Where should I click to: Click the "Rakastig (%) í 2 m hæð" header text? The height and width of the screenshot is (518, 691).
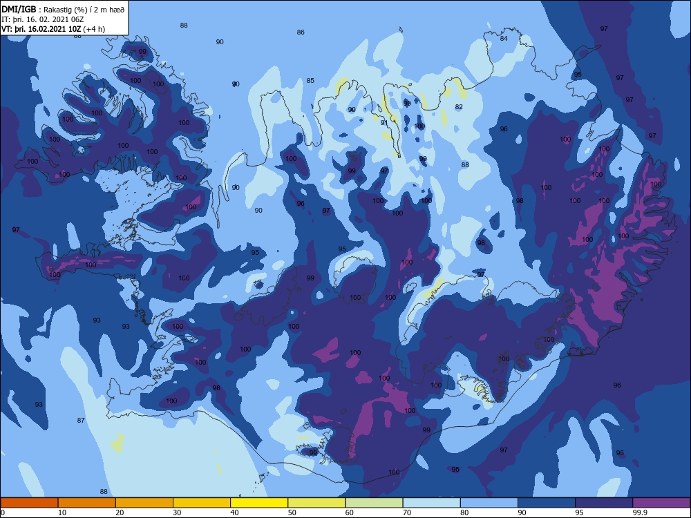click(x=84, y=10)
